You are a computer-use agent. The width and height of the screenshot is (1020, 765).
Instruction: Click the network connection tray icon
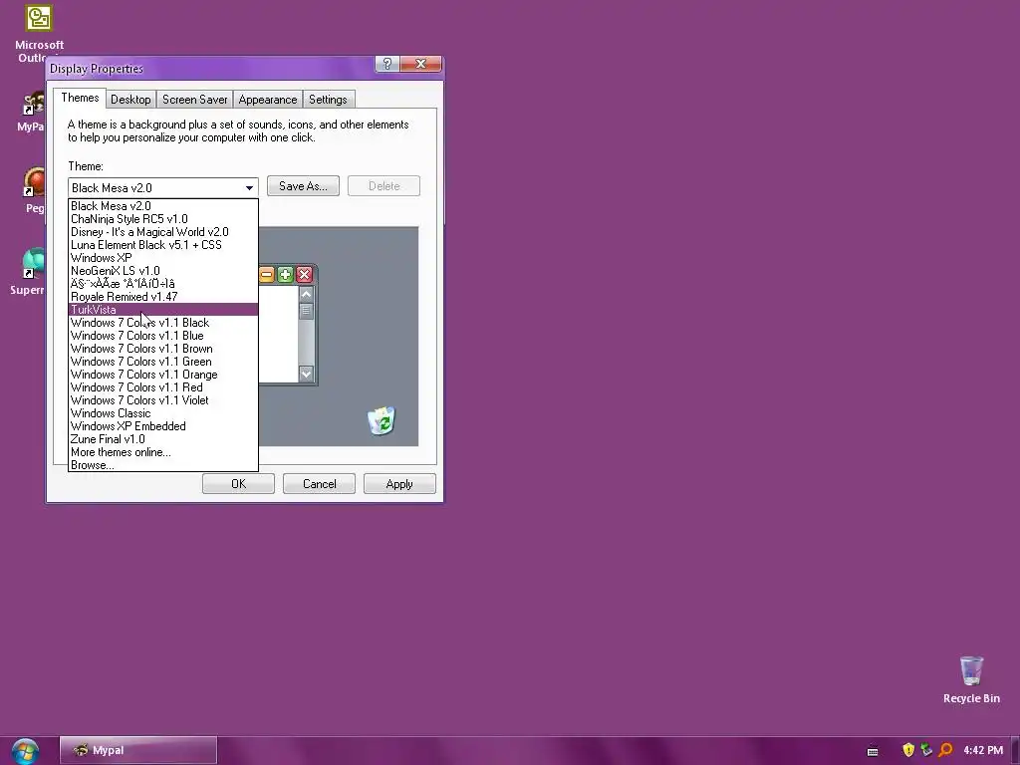click(926, 750)
